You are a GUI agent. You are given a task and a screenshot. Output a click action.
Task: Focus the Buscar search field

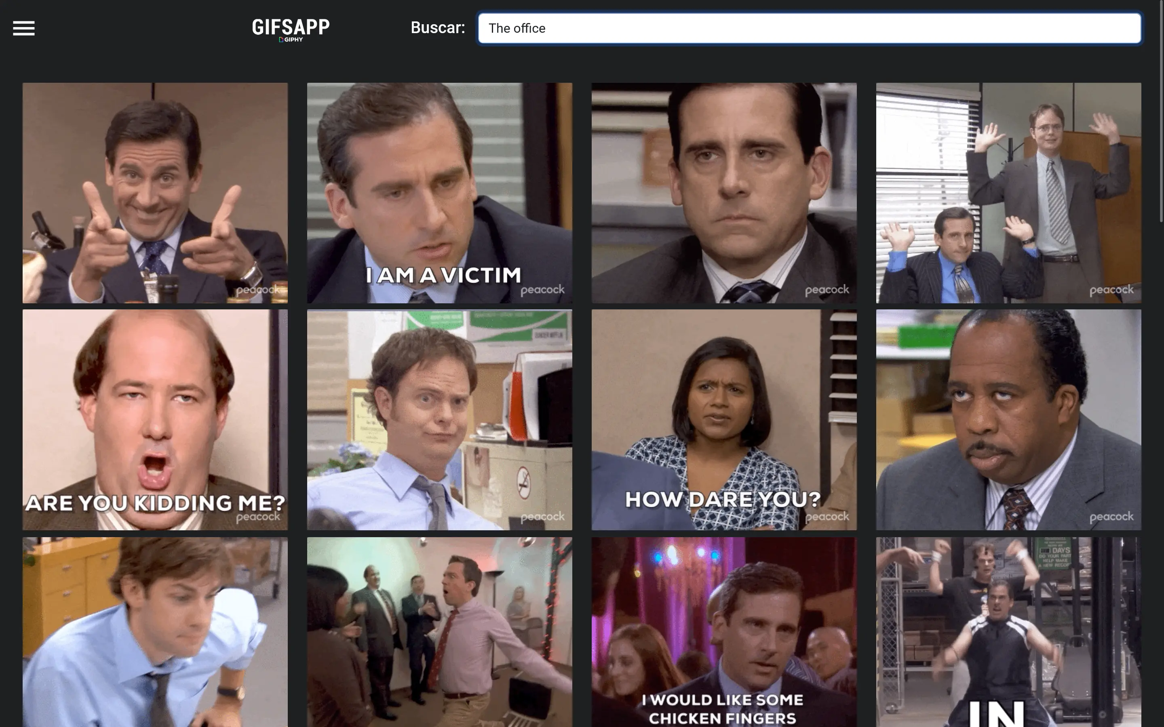coord(810,28)
